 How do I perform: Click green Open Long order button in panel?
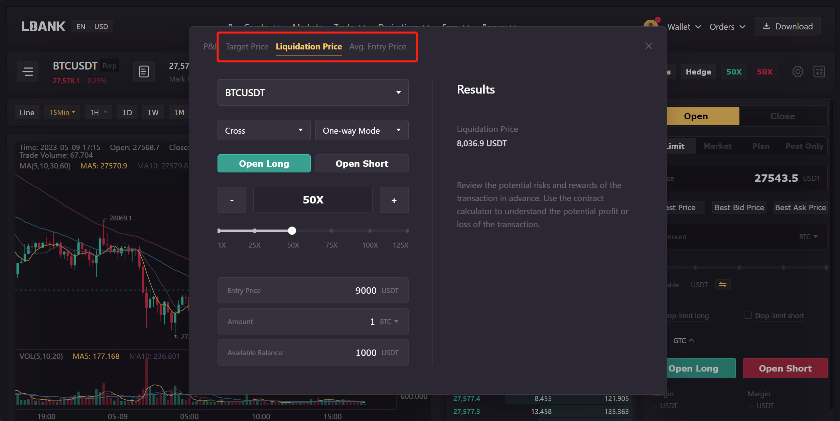click(x=701, y=368)
